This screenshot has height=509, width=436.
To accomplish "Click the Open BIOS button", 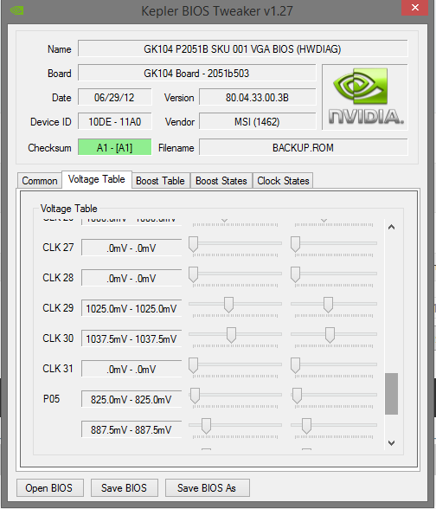I will click(x=50, y=487).
